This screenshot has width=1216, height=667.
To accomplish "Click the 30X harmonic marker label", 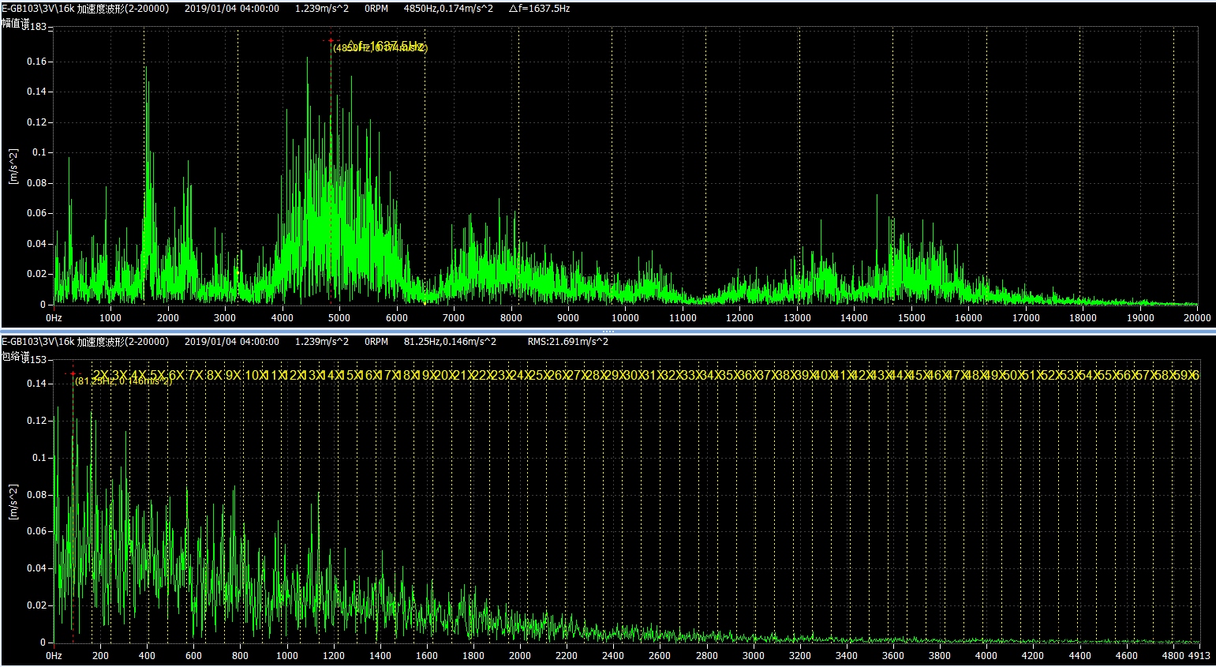I will tap(634, 375).
